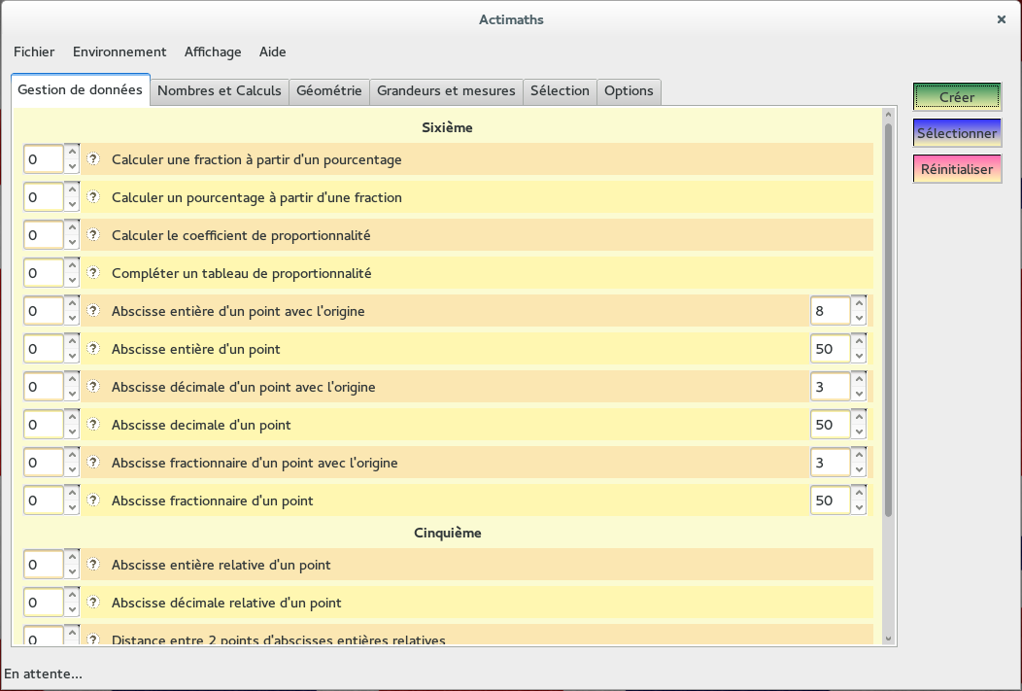Click help icon beside 'Calculer le coefficient de proportionnalité'
1022x691 pixels.
pos(93,235)
